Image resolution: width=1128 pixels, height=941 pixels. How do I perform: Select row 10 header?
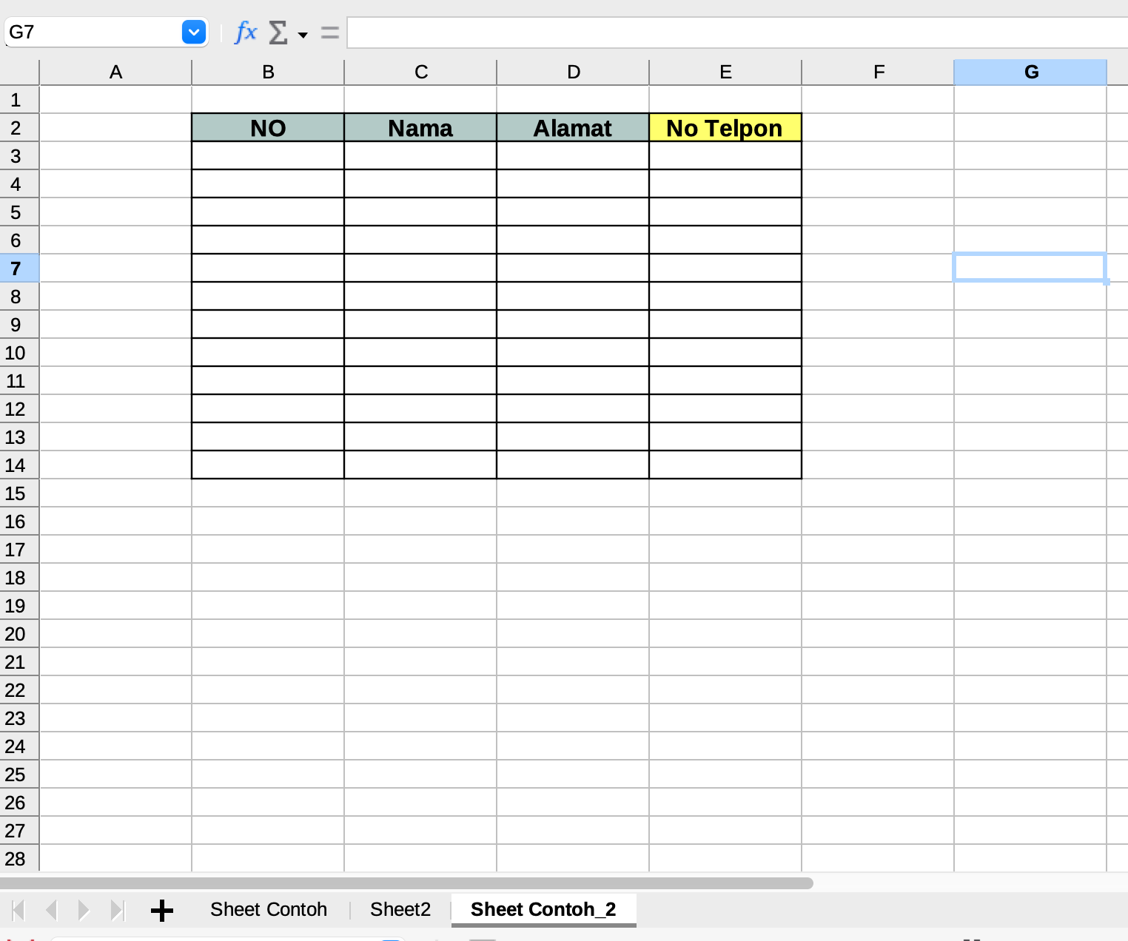click(x=19, y=353)
